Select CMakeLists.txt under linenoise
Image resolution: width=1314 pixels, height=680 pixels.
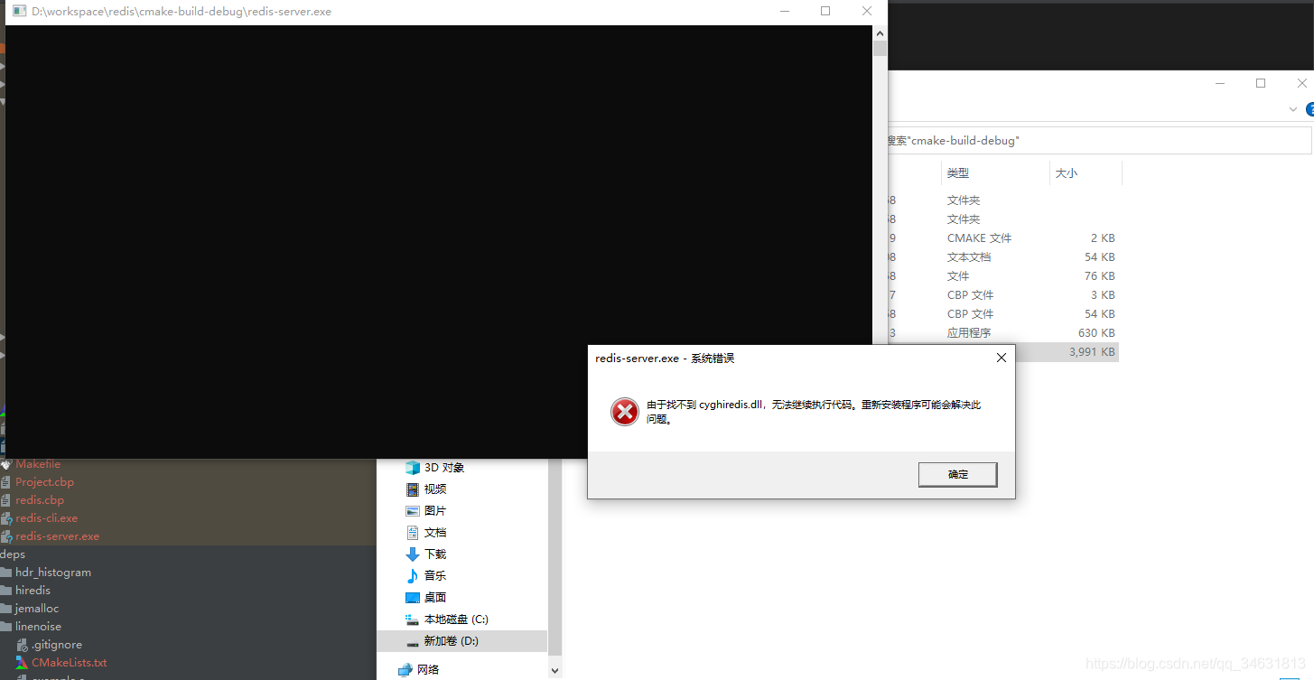coord(69,663)
